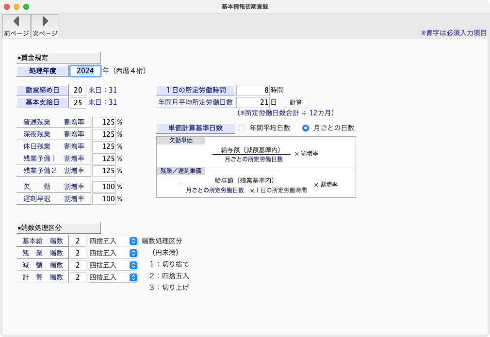
Task: Go to previous page with 前ページ arrow
Action: (16, 26)
